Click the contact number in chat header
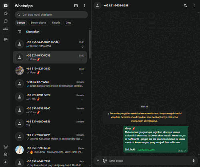The image size is (200, 167). [116, 6]
